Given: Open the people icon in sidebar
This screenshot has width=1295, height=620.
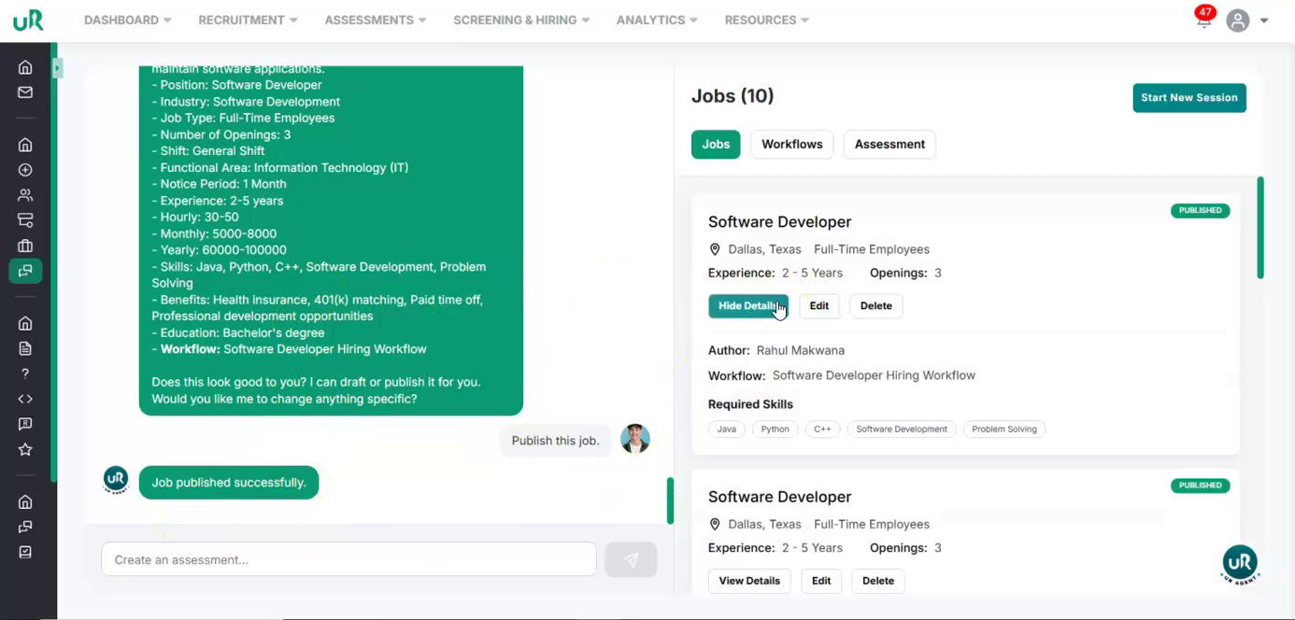Looking at the screenshot, I should tap(25, 195).
